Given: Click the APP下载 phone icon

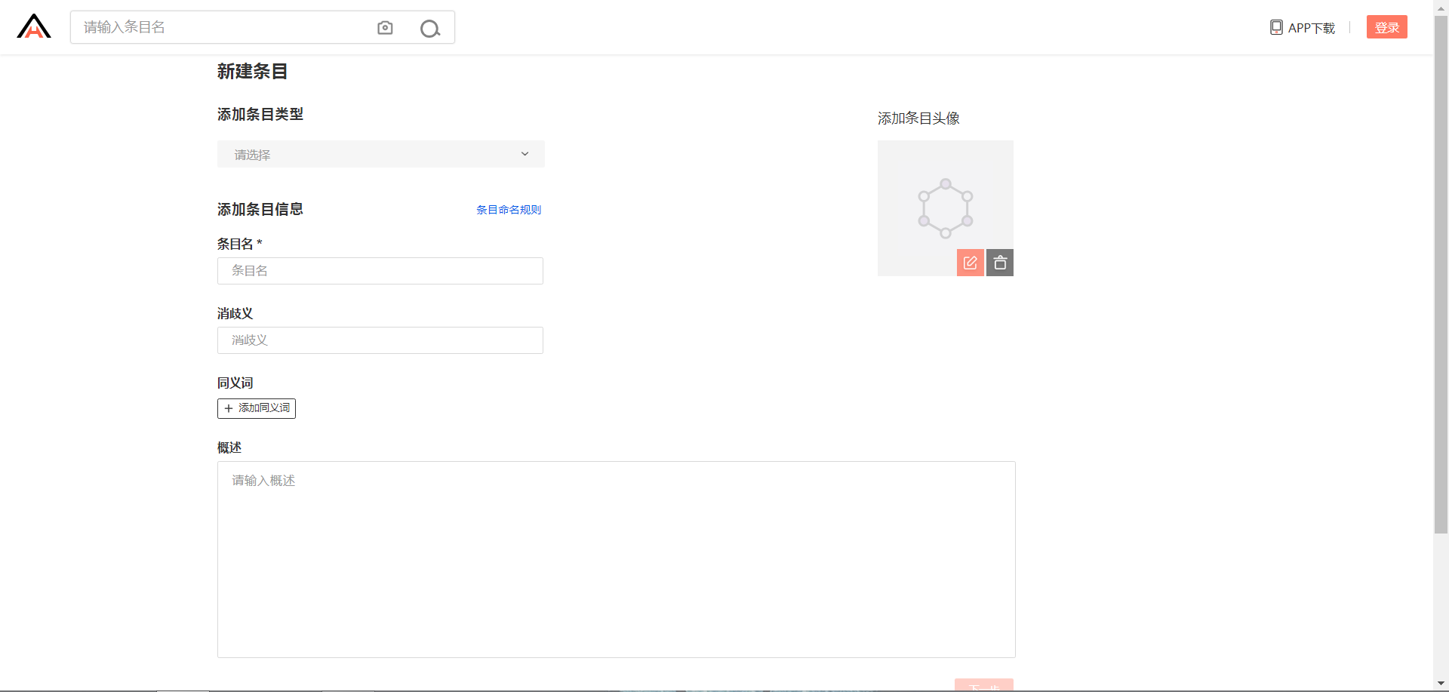Looking at the screenshot, I should tap(1276, 28).
